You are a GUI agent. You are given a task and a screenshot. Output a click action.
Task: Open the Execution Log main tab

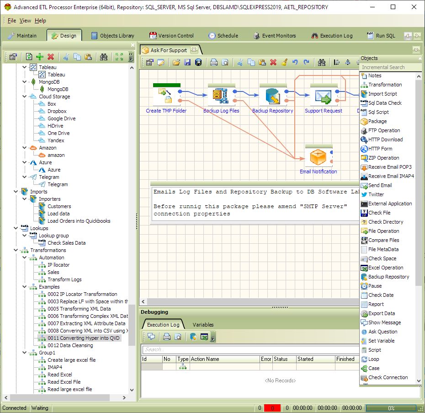tap(332, 36)
